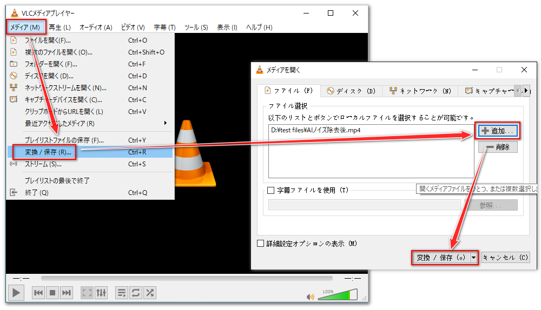Open the ツール (S) menu
The height and width of the screenshot is (310, 541).
coord(196,27)
